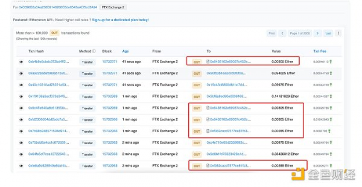Click the Txn Fee column header link
Screen dimensions: 362x187
pos(320,51)
